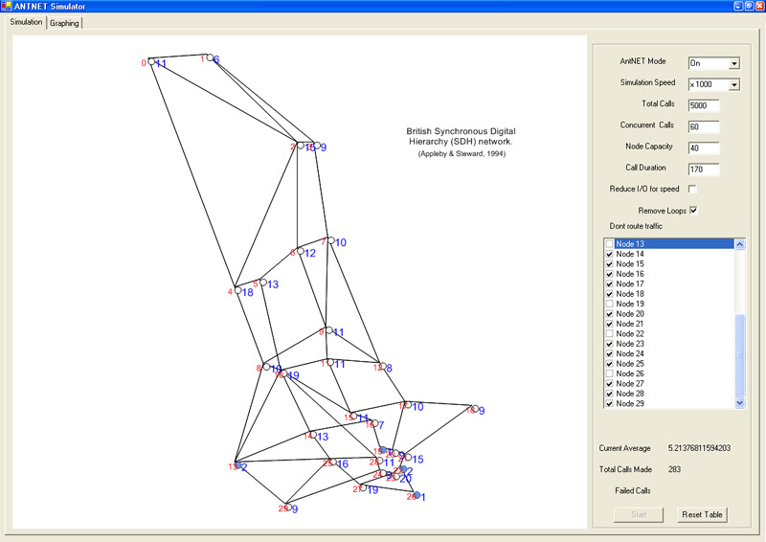Check the Node 26 checkbox
The height and width of the screenshot is (542, 766).
[x=609, y=373]
